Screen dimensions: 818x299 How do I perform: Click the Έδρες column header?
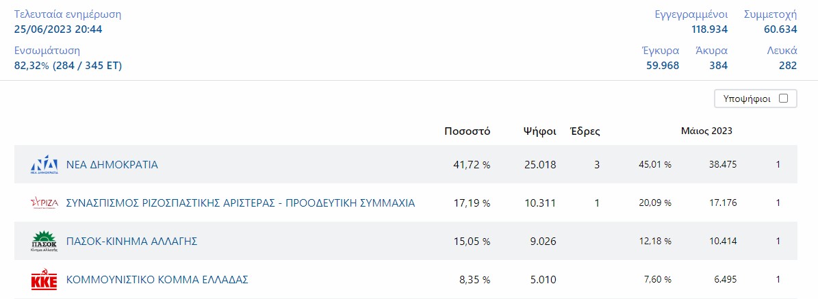pos(585,131)
